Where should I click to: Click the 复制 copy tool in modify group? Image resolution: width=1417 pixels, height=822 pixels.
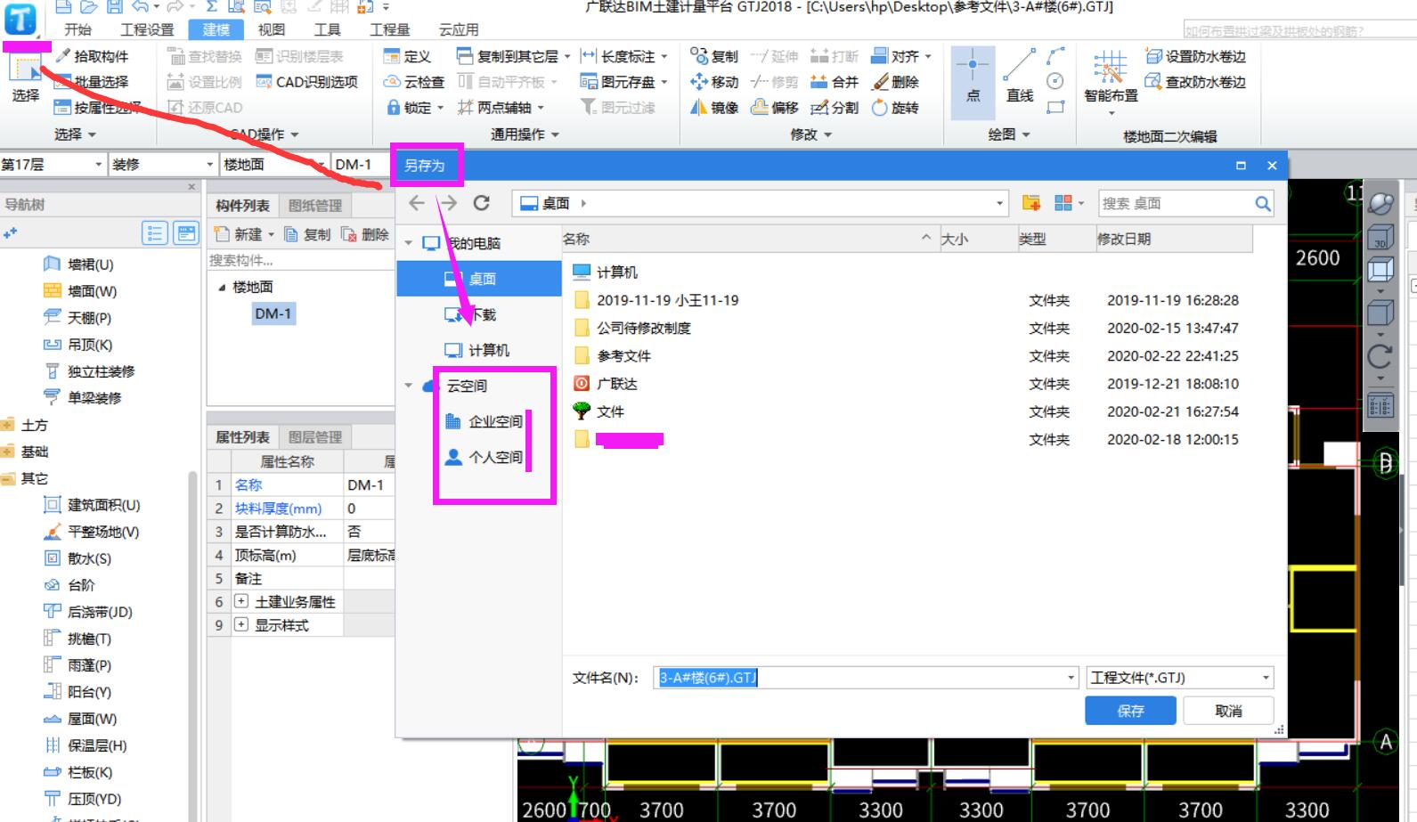click(x=714, y=56)
